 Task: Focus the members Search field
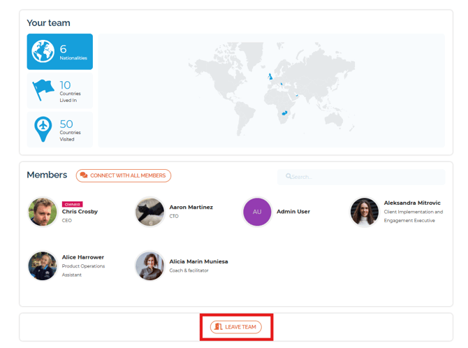tap(361, 177)
